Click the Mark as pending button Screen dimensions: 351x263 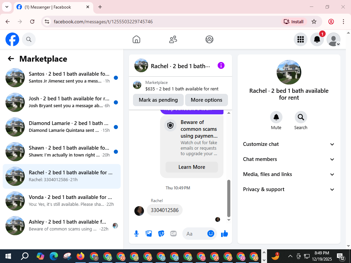point(158,100)
